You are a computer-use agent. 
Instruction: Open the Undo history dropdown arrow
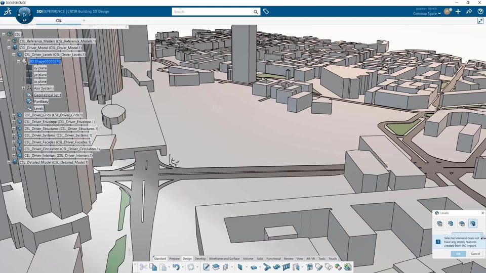point(182,267)
